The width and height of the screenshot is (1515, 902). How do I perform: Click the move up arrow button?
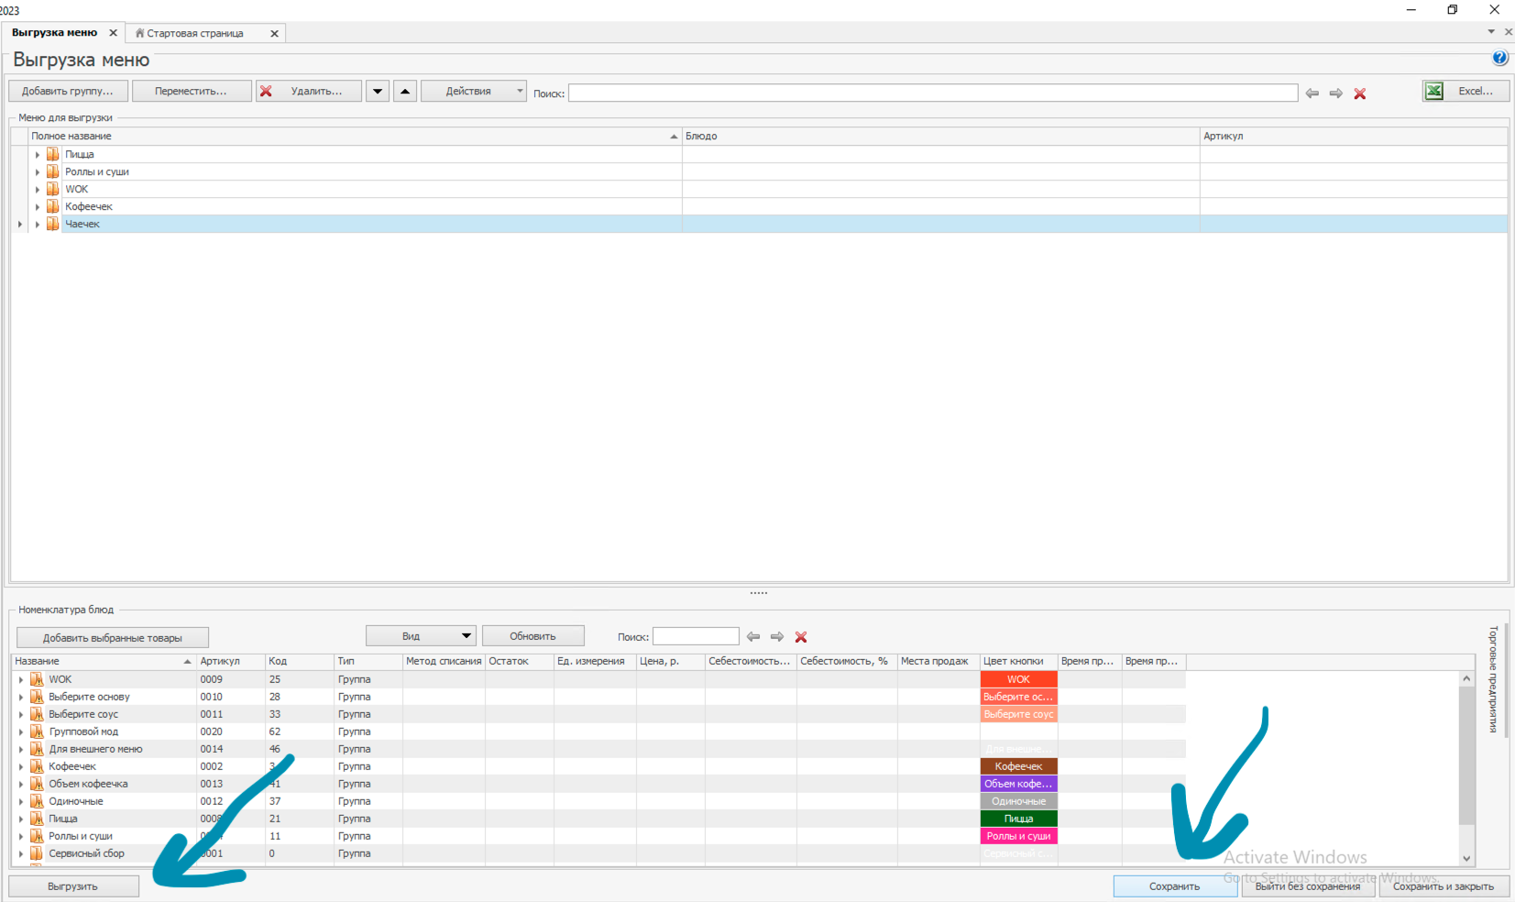(405, 91)
